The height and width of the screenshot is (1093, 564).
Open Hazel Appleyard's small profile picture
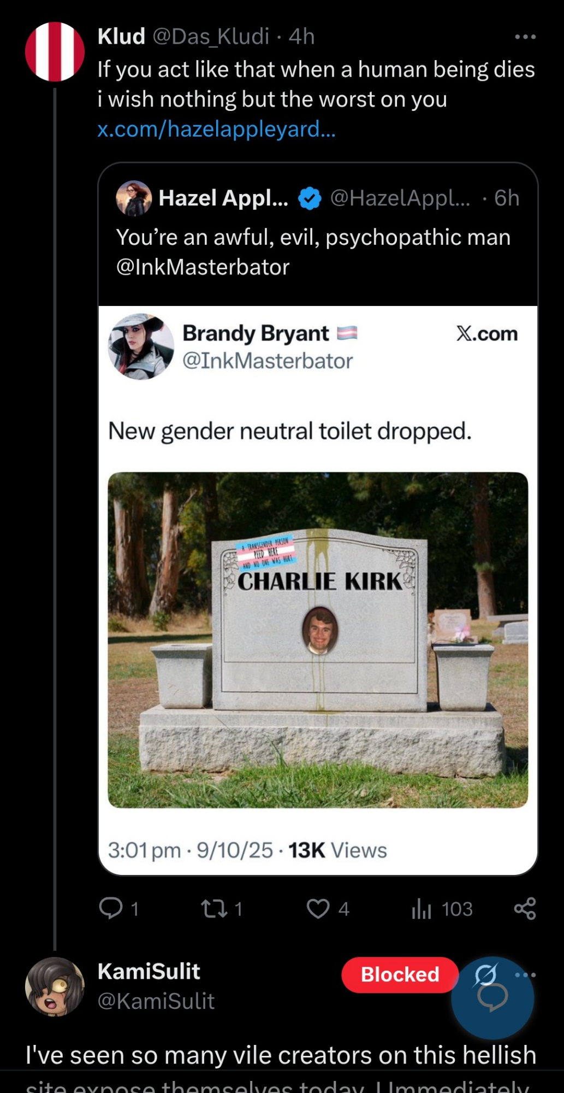(134, 198)
